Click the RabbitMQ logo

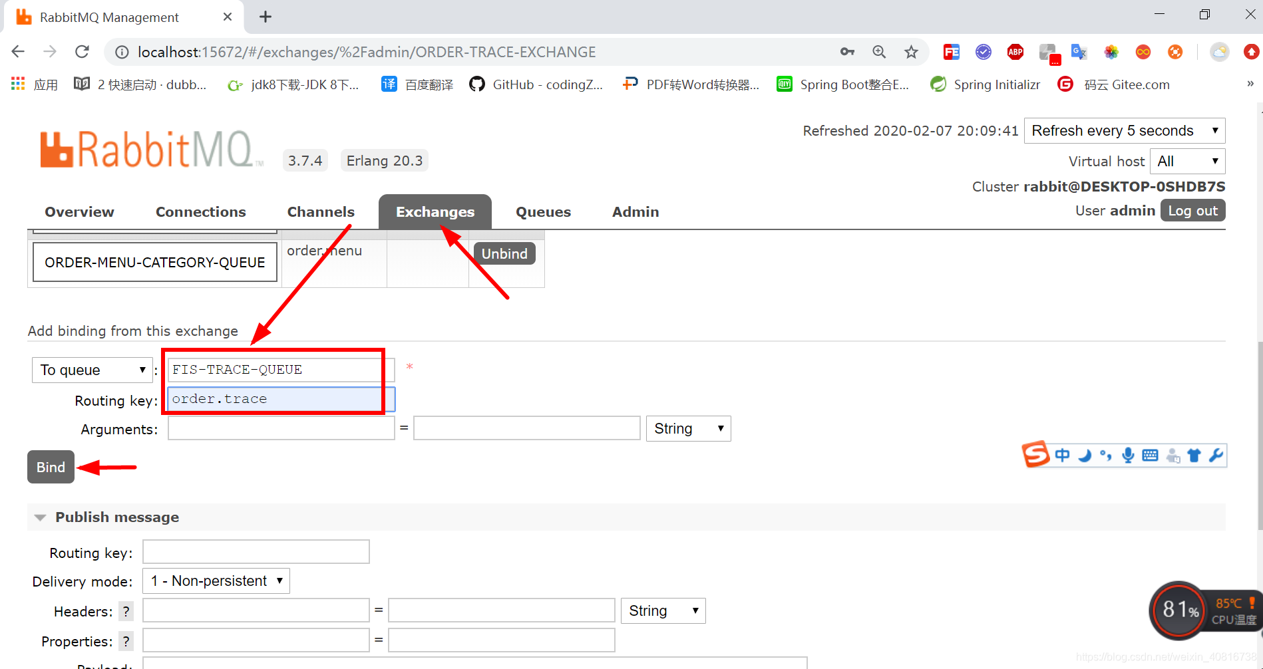[x=151, y=149]
